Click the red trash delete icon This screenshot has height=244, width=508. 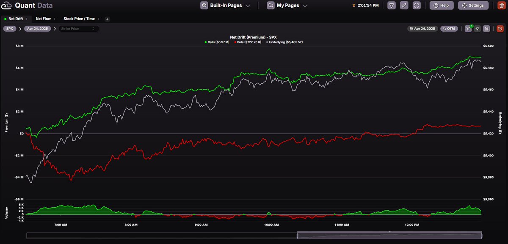(x=501, y=5)
